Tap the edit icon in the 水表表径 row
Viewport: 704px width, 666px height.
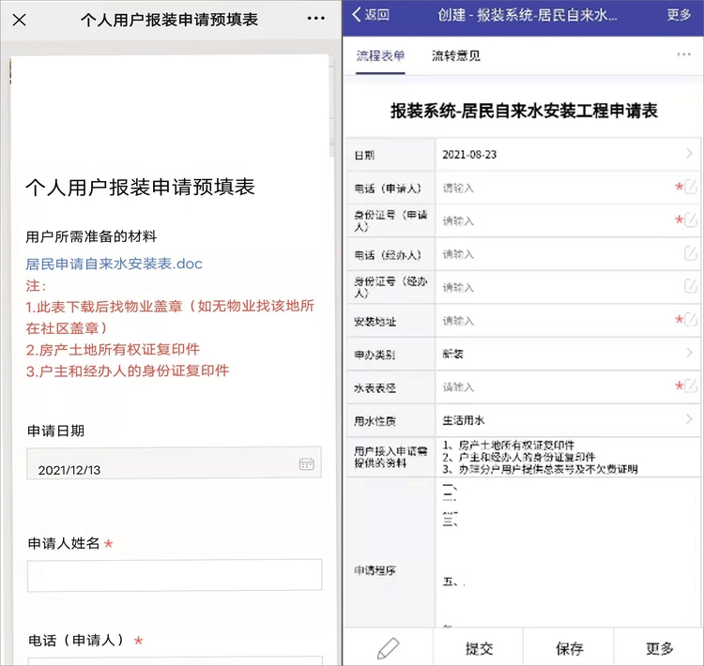pos(691,386)
